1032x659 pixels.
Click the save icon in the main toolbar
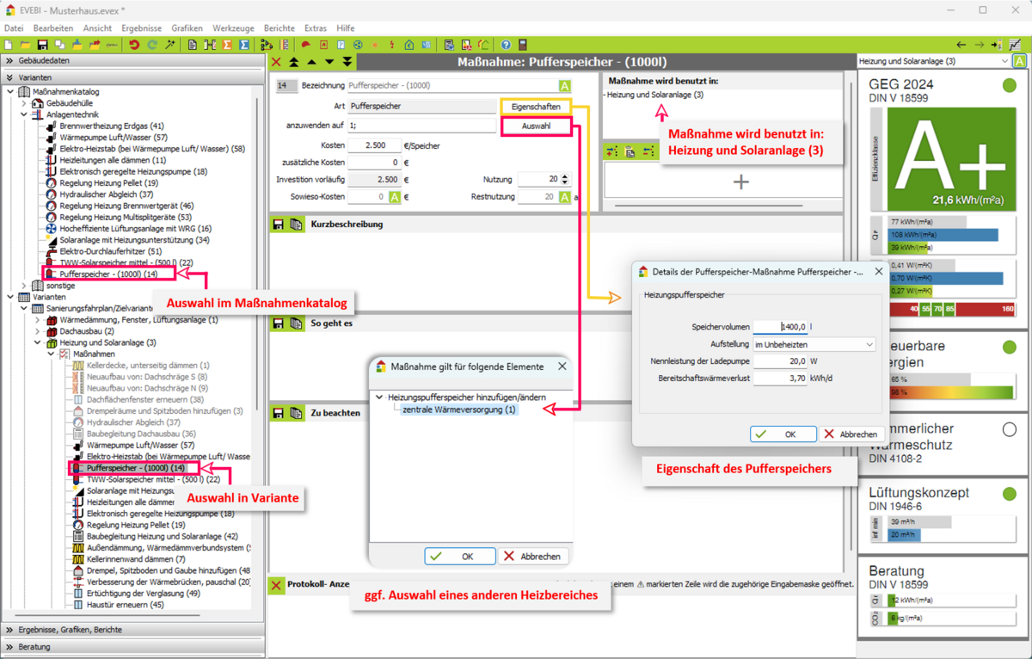[42, 45]
